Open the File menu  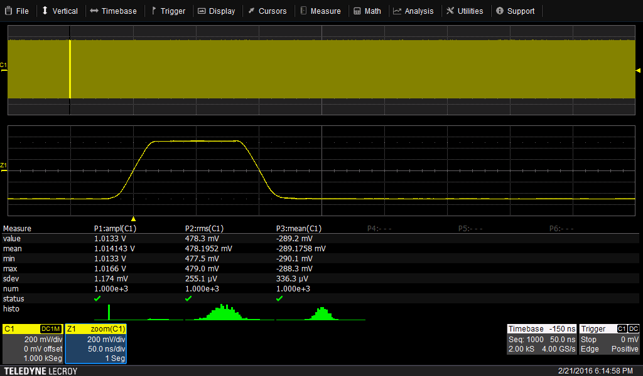17,11
